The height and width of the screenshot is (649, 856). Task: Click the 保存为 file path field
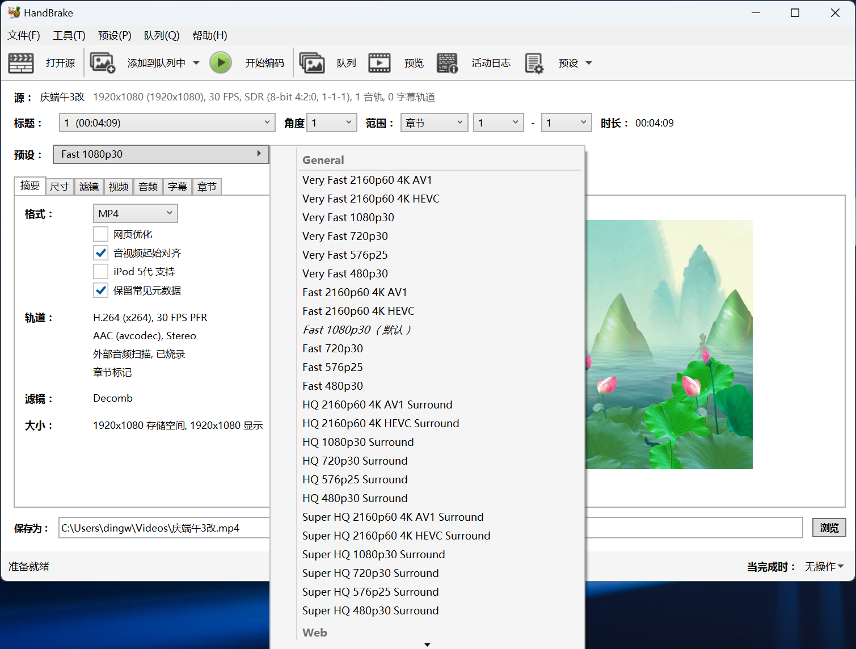(163, 528)
